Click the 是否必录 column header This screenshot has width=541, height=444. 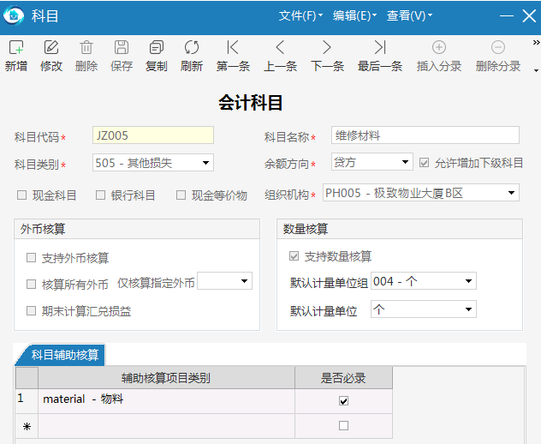[x=343, y=378]
